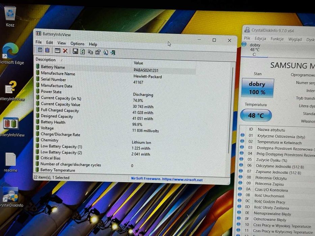Click the PABAS0241231 value cell
This screenshot has height=236, width=315.
[x=146, y=70]
